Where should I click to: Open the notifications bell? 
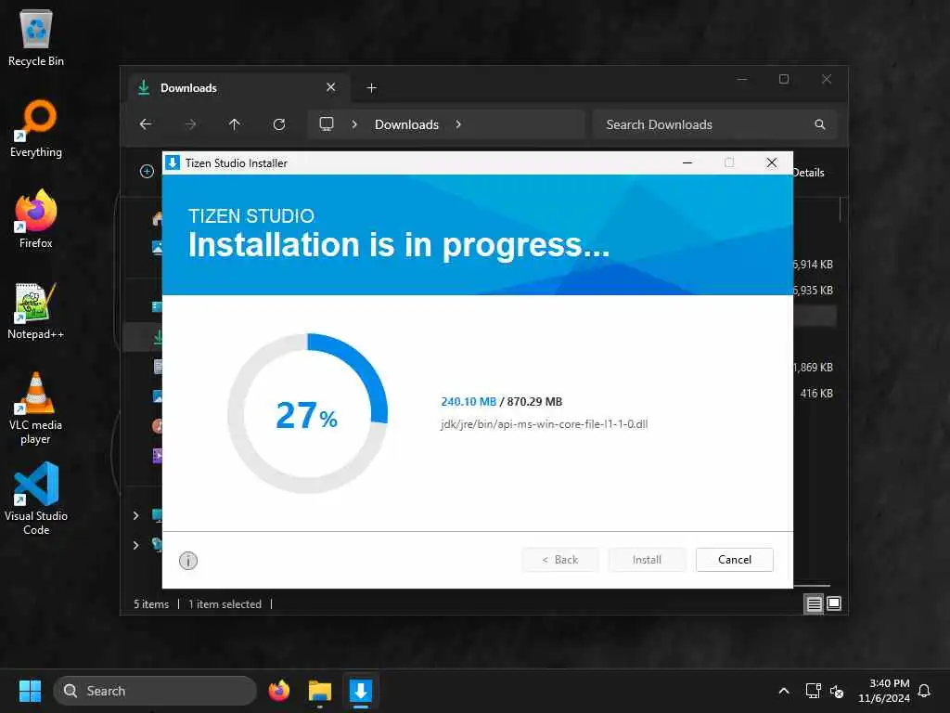(925, 691)
